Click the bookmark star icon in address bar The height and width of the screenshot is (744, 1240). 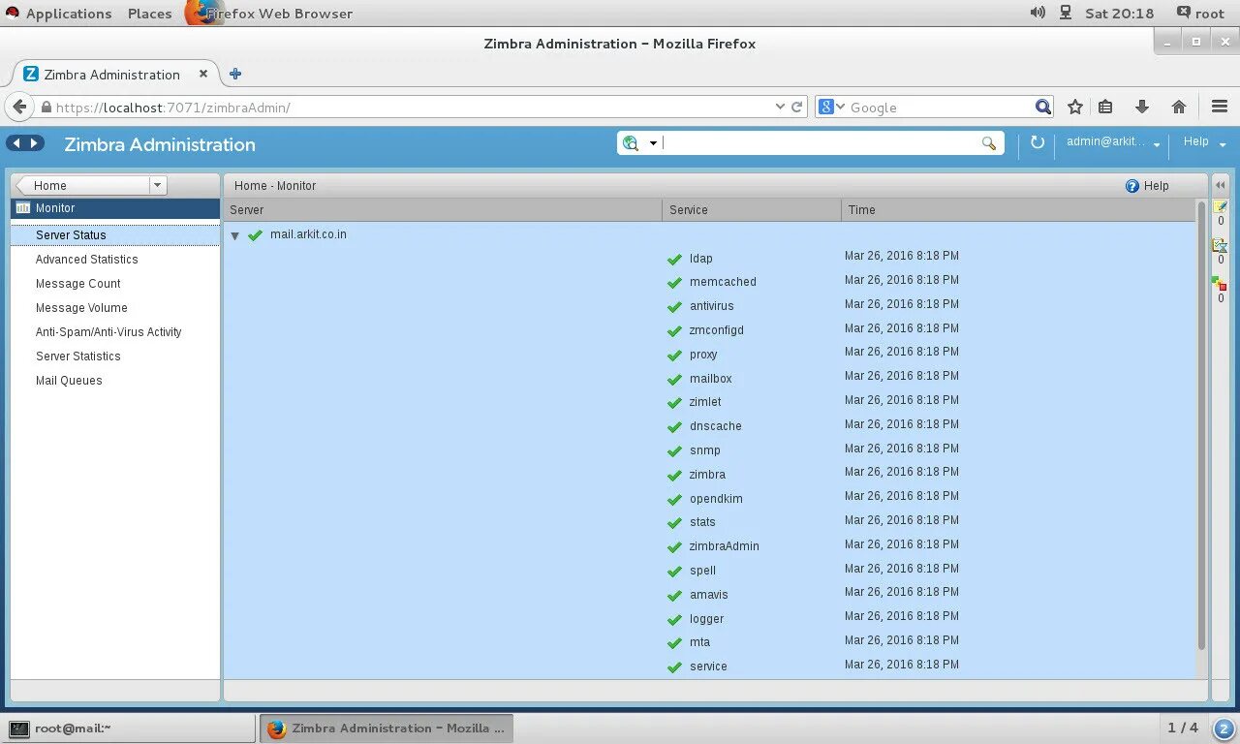[1075, 107]
